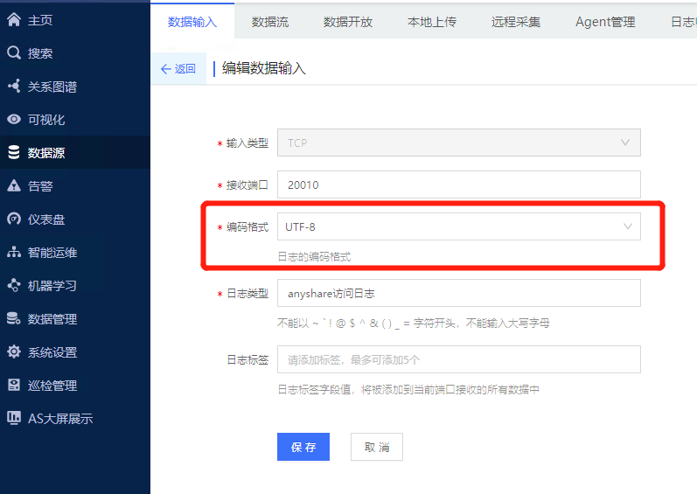
Task: Open the Agent管理 tab
Action: [605, 22]
